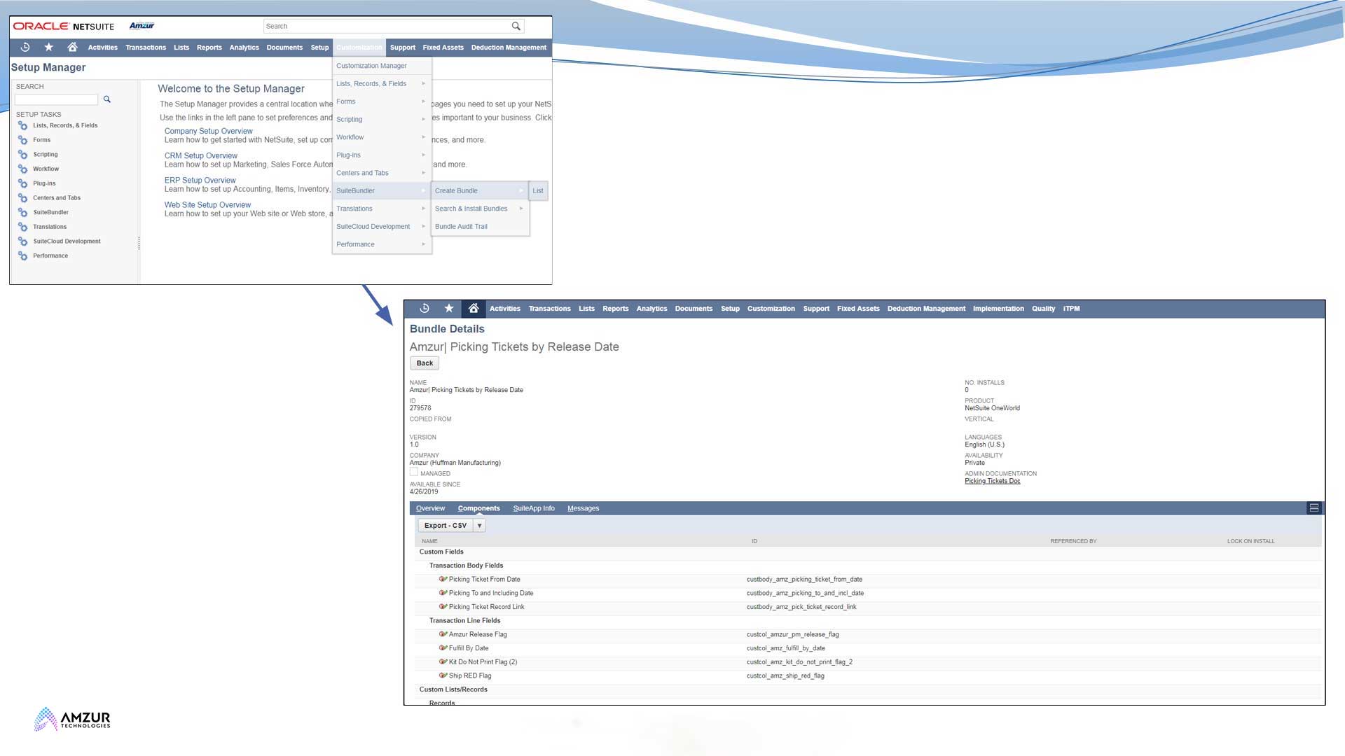Image resolution: width=1345 pixels, height=756 pixels.
Task: Click the Export - CSV button
Action: pos(446,526)
